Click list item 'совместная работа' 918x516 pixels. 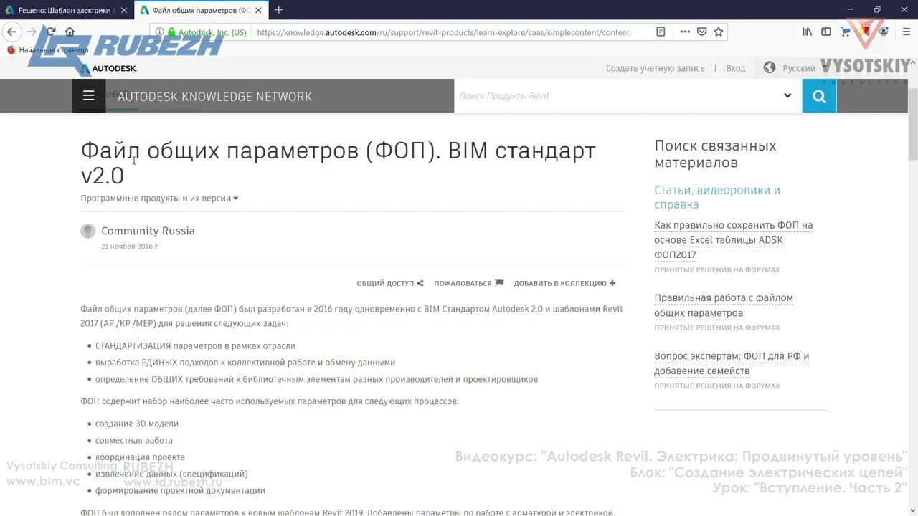click(134, 440)
